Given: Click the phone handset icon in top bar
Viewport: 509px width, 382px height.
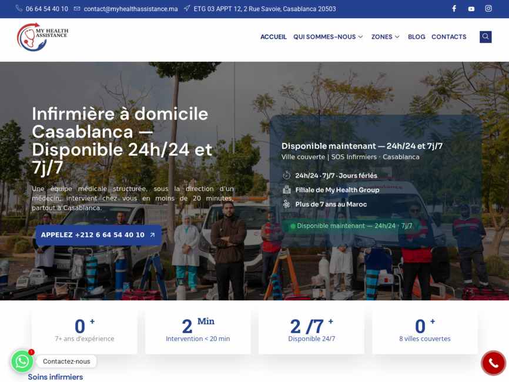Looking at the screenshot, I should [19, 8].
